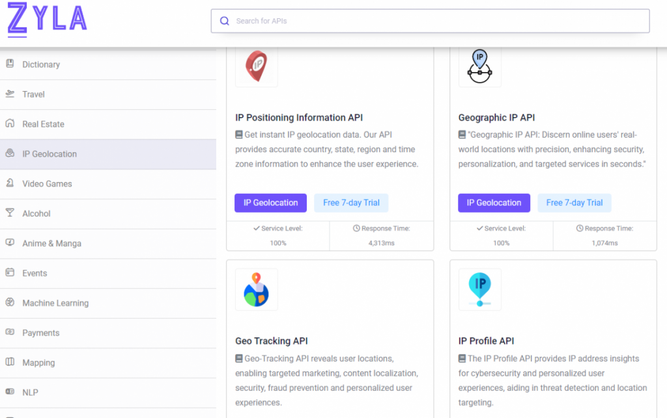Open the IP Positioning Information API title
The image size is (667, 418).
click(x=299, y=118)
